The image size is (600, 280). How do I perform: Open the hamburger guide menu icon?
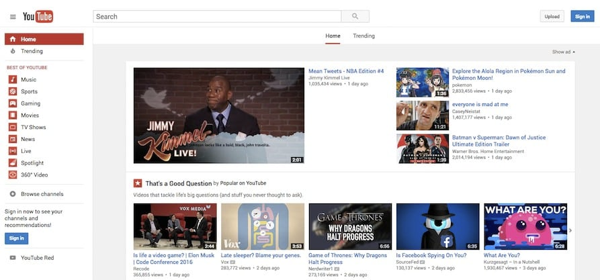(13, 17)
